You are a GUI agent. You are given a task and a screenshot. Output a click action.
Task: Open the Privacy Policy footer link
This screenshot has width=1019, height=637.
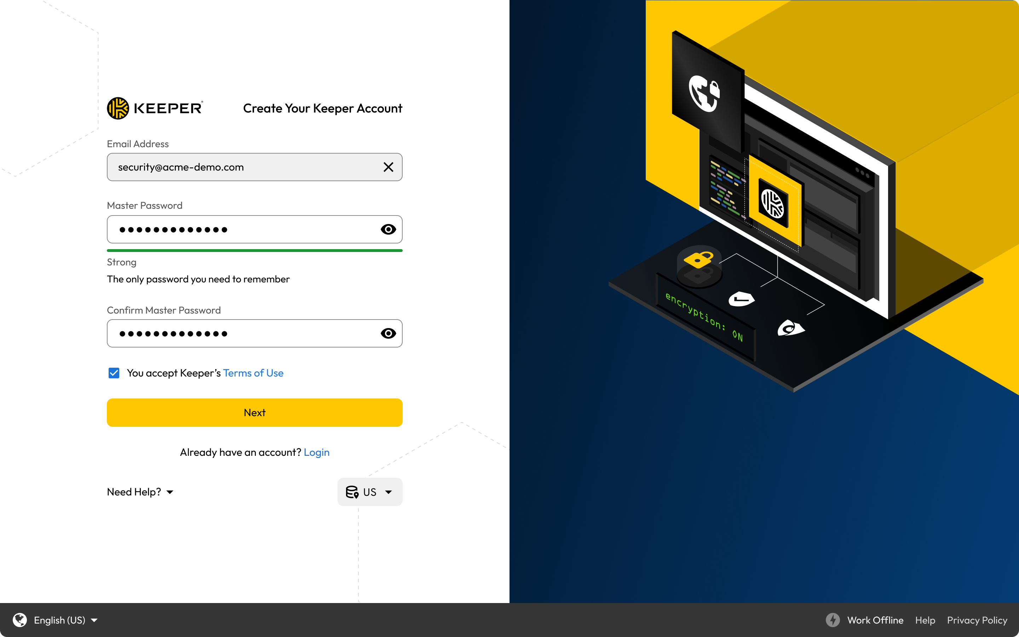pos(977,620)
